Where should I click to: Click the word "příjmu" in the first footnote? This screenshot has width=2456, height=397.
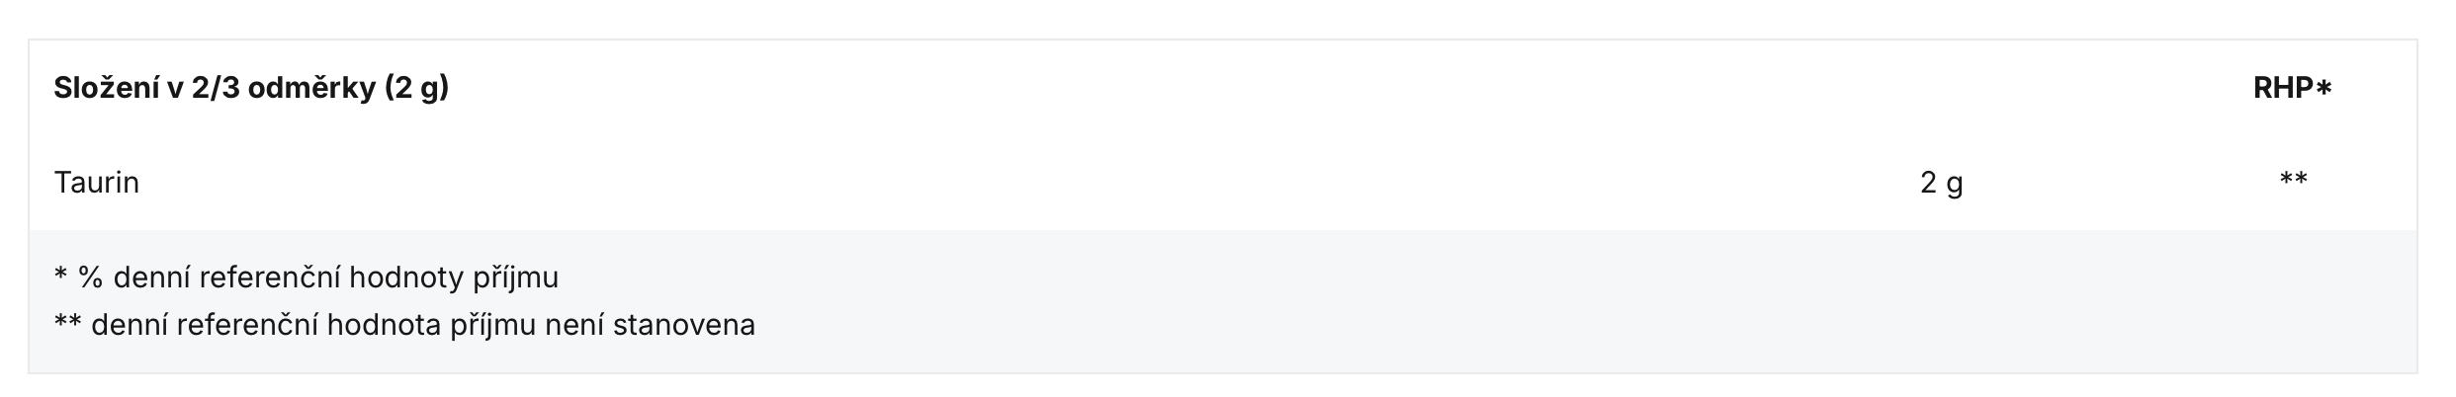515,278
